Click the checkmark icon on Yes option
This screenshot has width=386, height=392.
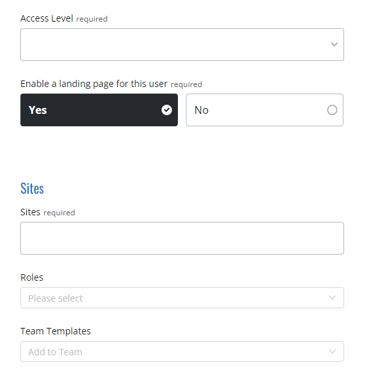point(166,110)
